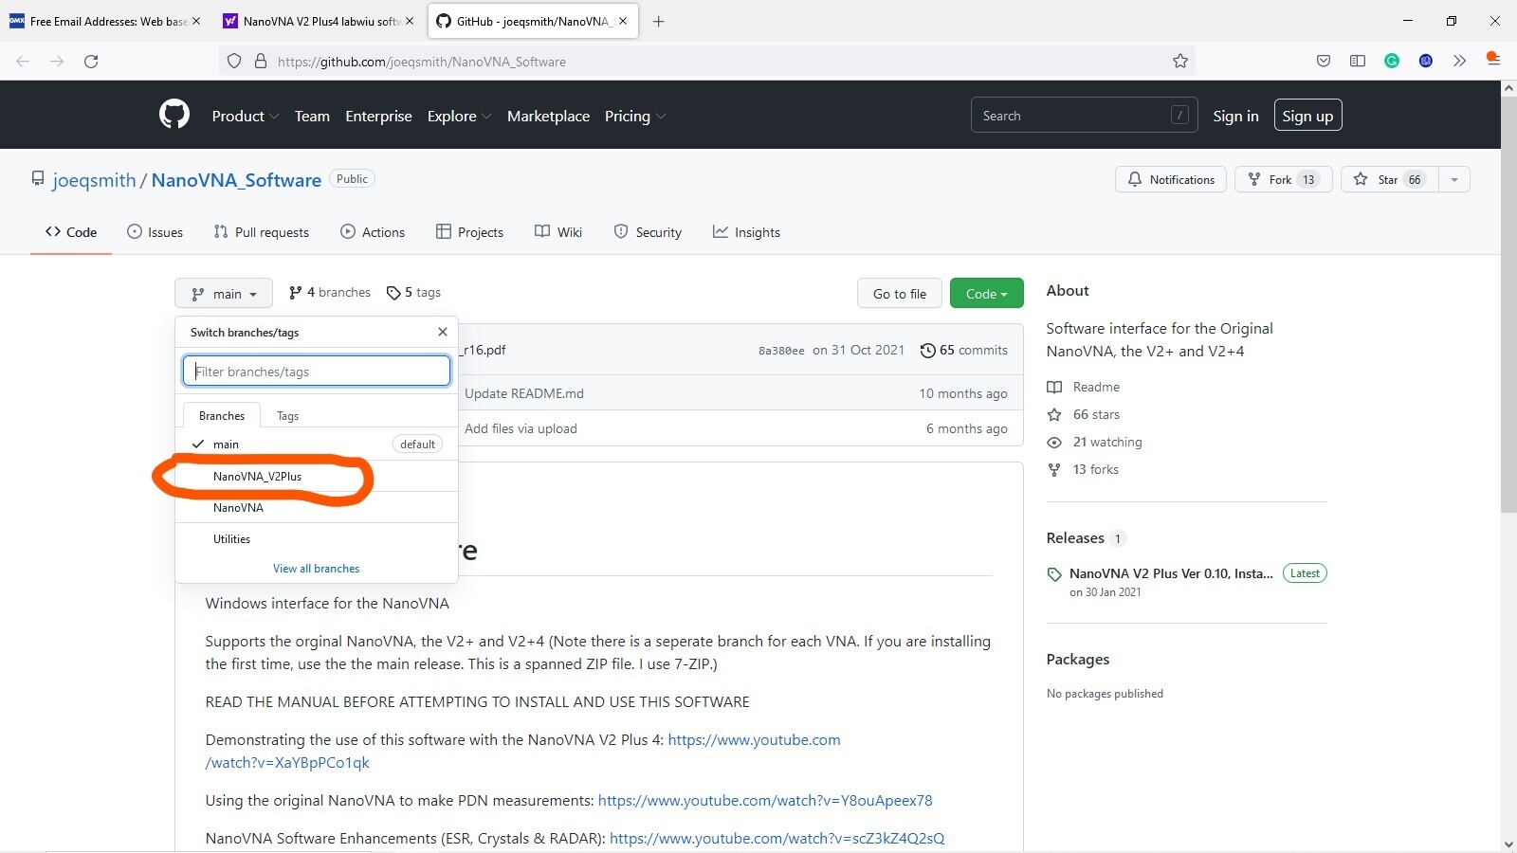Switch to Tags tab in branch popup

[287, 416]
